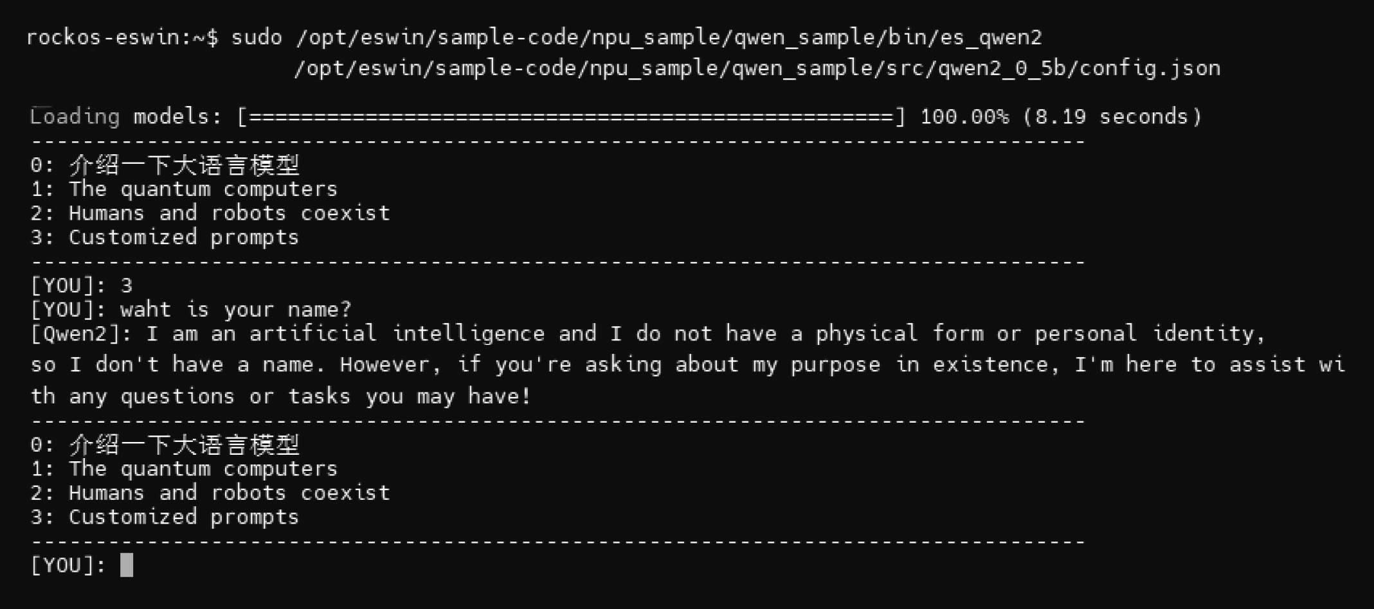Click the es_qwen2 binary path in the command
Screen dimensions: 1374x609
coord(669,37)
